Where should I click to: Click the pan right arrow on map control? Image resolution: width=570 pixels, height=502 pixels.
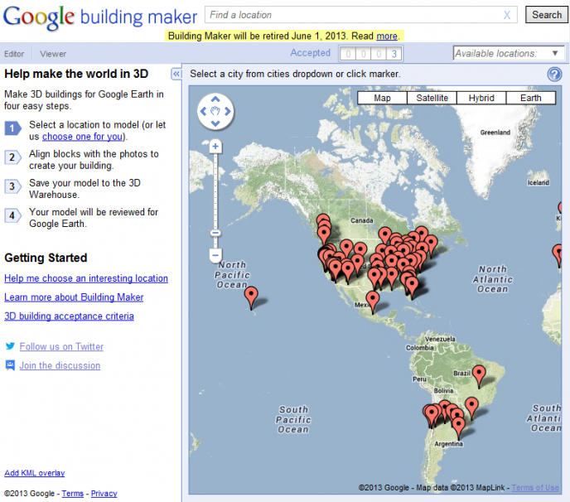[x=228, y=111]
